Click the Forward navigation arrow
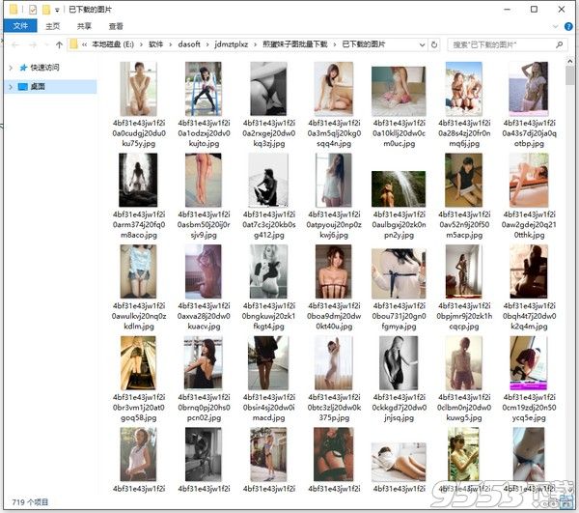The height and width of the screenshot is (513, 579). pyautogui.click(x=32, y=44)
